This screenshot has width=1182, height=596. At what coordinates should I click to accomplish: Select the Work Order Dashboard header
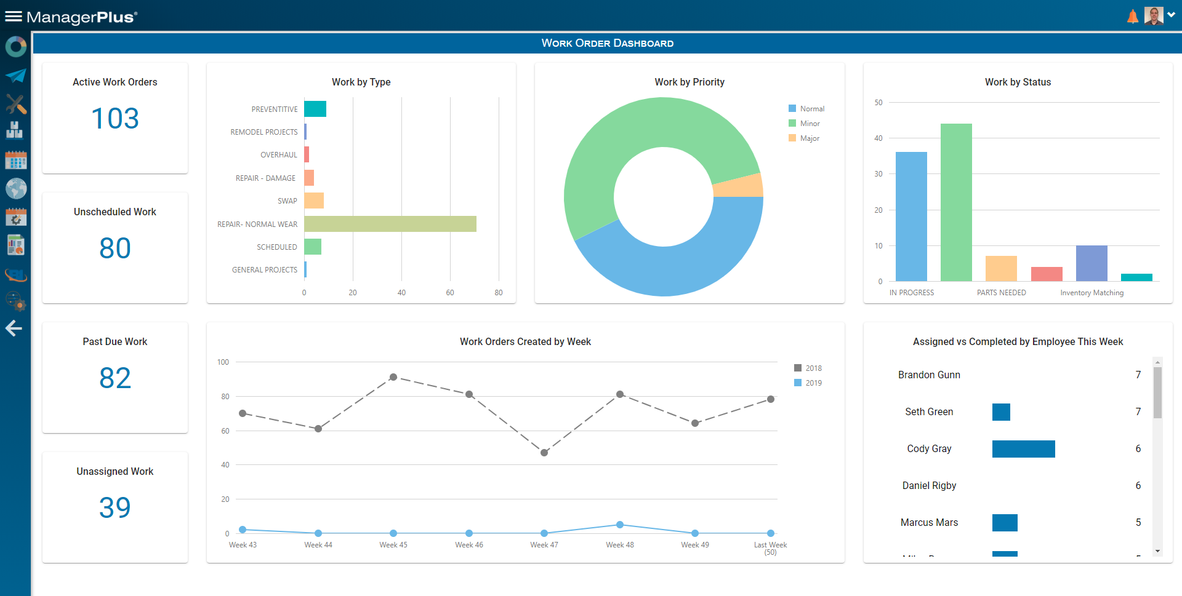[608, 43]
